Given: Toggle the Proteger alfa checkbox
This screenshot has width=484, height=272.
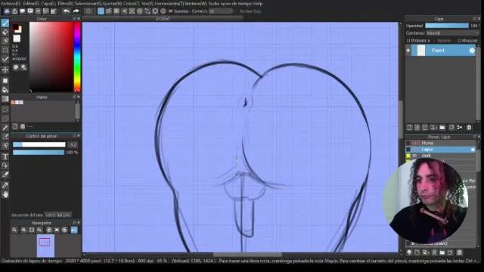Looking at the screenshot, I should pos(408,41).
